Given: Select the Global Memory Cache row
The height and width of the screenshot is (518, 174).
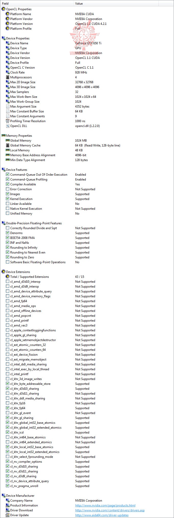Looking at the screenshot, I should click(x=25, y=145).
